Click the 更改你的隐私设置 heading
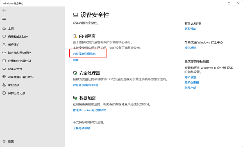This screenshot has height=147, width=243. (197, 61)
